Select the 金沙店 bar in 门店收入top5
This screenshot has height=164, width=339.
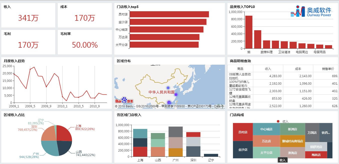coord(168,22)
